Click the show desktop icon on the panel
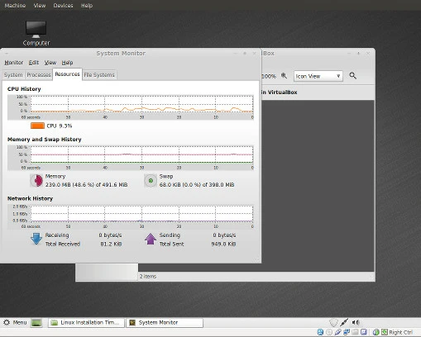 click(36, 323)
